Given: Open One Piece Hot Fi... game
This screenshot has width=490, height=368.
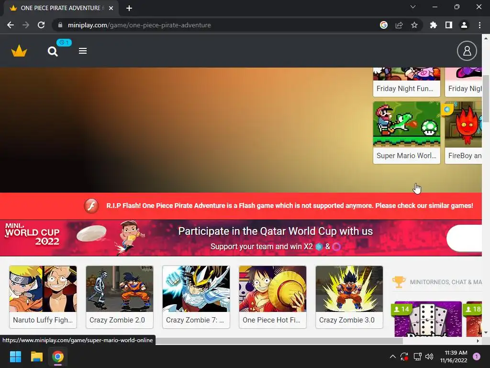Looking at the screenshot, I should [x=272, y=297].
